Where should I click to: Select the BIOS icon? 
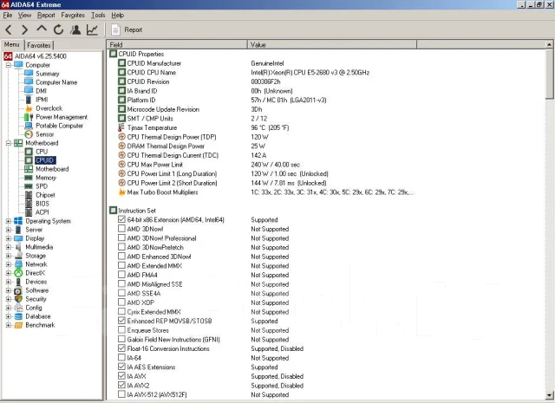click(x=29, y=204)
